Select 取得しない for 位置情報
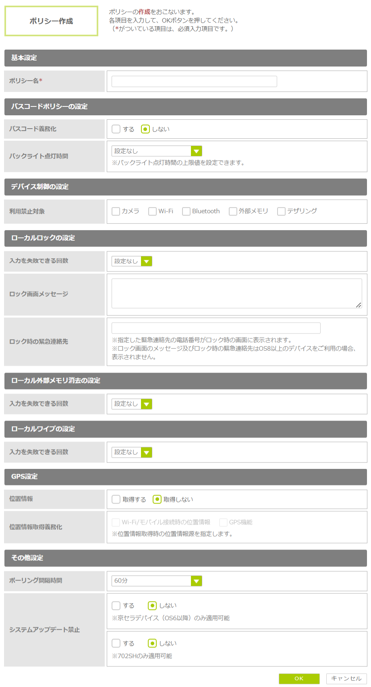This screenshot has height=687, width=371. 157,500
